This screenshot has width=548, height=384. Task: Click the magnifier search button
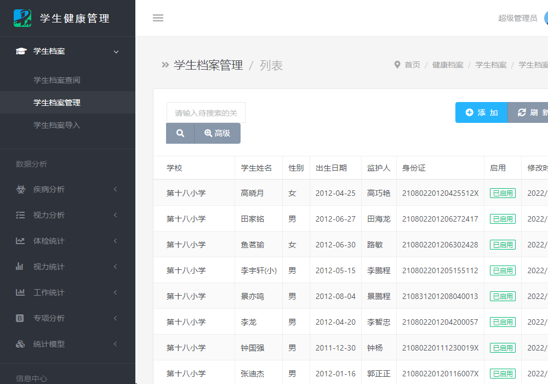[x=180, y=133]
